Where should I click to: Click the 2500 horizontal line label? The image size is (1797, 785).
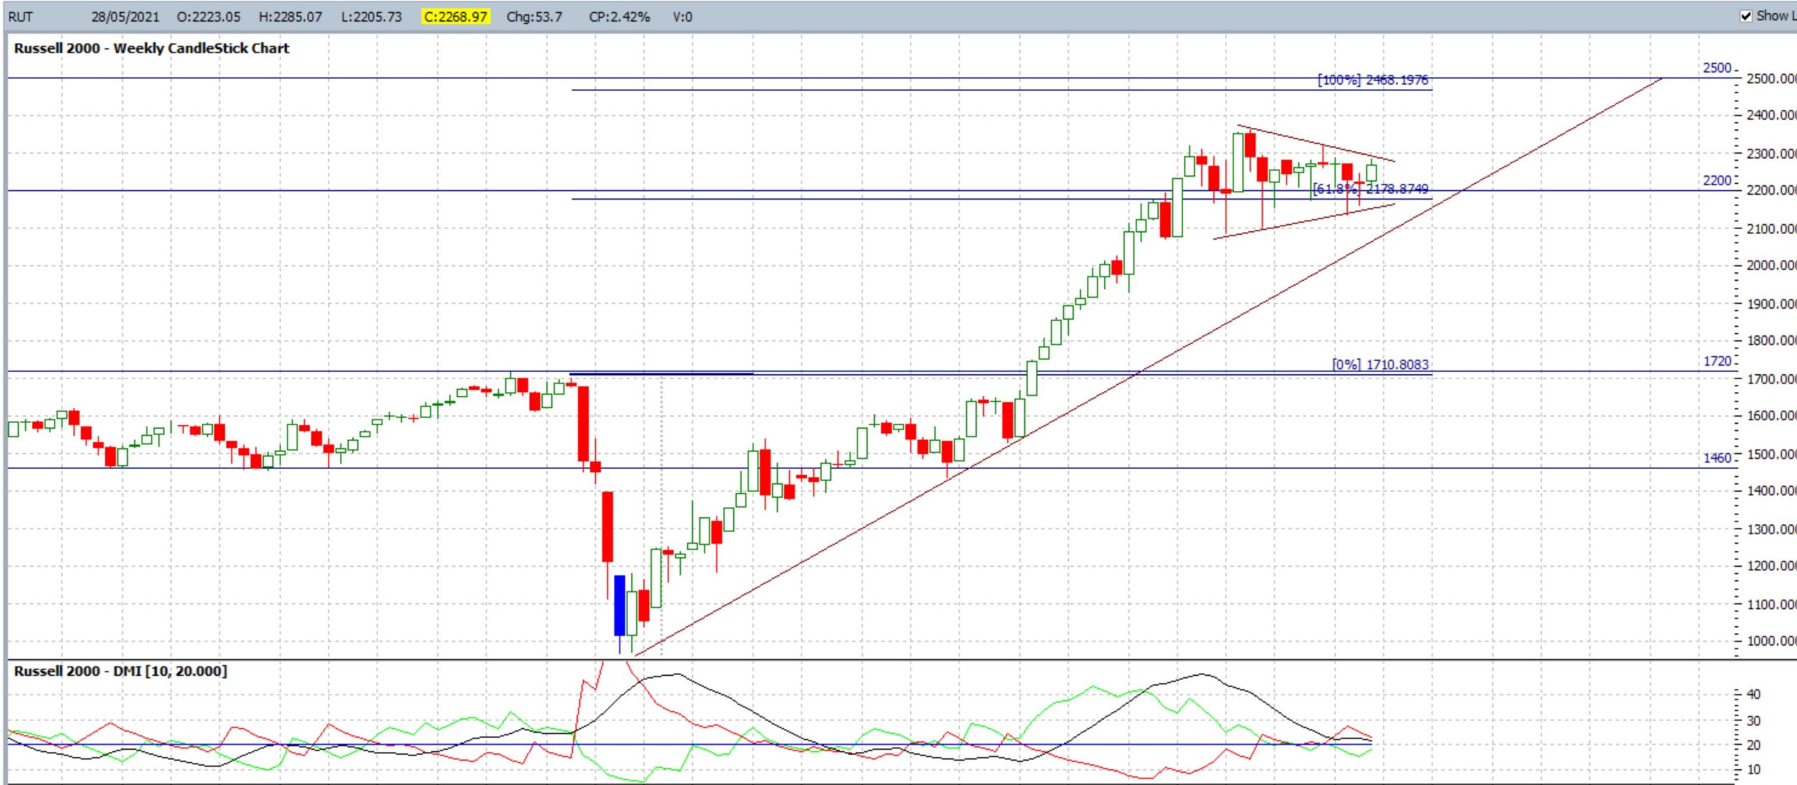click(x=1716, y=68)
